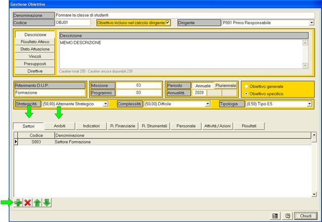This screenshot has width=322, height=222.
Task: Click the Denominazione text field
Action: click(x=183, y=15)
